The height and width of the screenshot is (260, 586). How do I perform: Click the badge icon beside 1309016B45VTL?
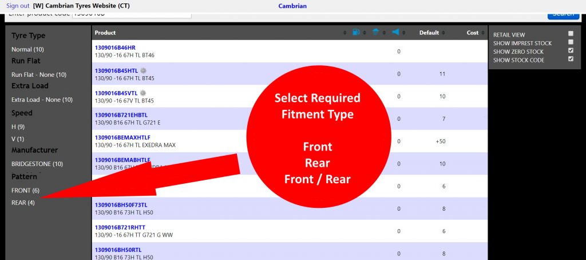(142, 93)
